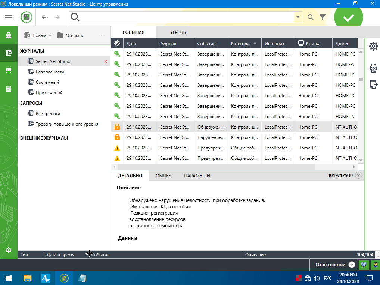
Task: Sort by the Журнал column header
Action: [176, 44]
